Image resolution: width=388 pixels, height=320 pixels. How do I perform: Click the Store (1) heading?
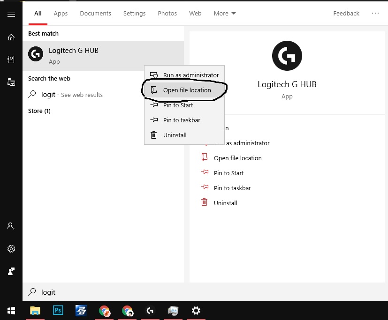(x=39, y=111)
